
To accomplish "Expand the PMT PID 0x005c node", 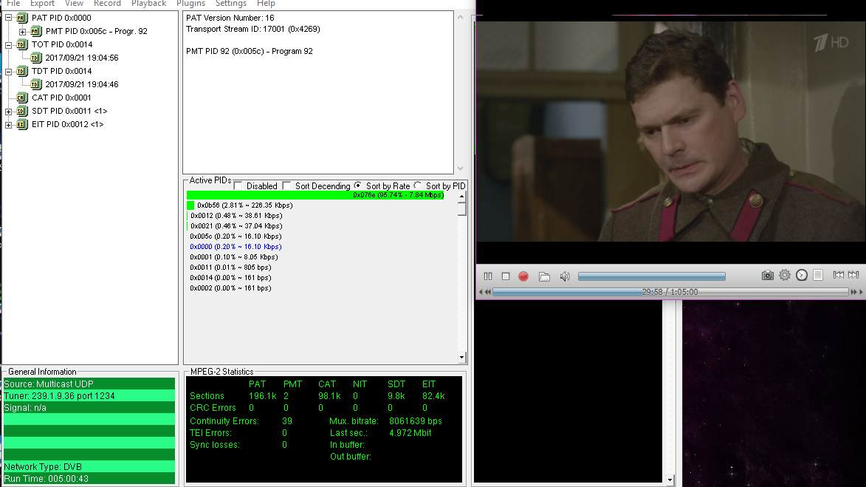I will click(23, 32).
